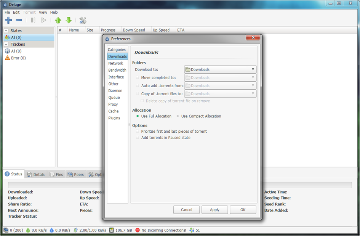Click the torrent progress bar in Status tab
Image resolution: width=360 pixels, height=236 pixels.
pos(180,185)
